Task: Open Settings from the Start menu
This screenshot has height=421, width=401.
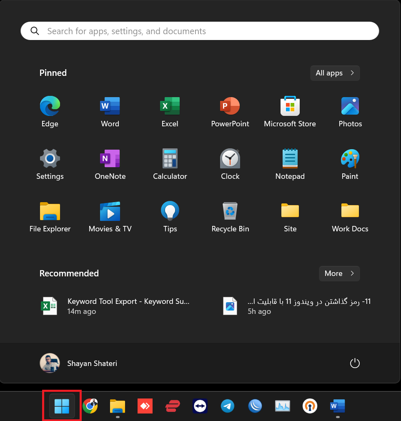Action: coord(50,164)
